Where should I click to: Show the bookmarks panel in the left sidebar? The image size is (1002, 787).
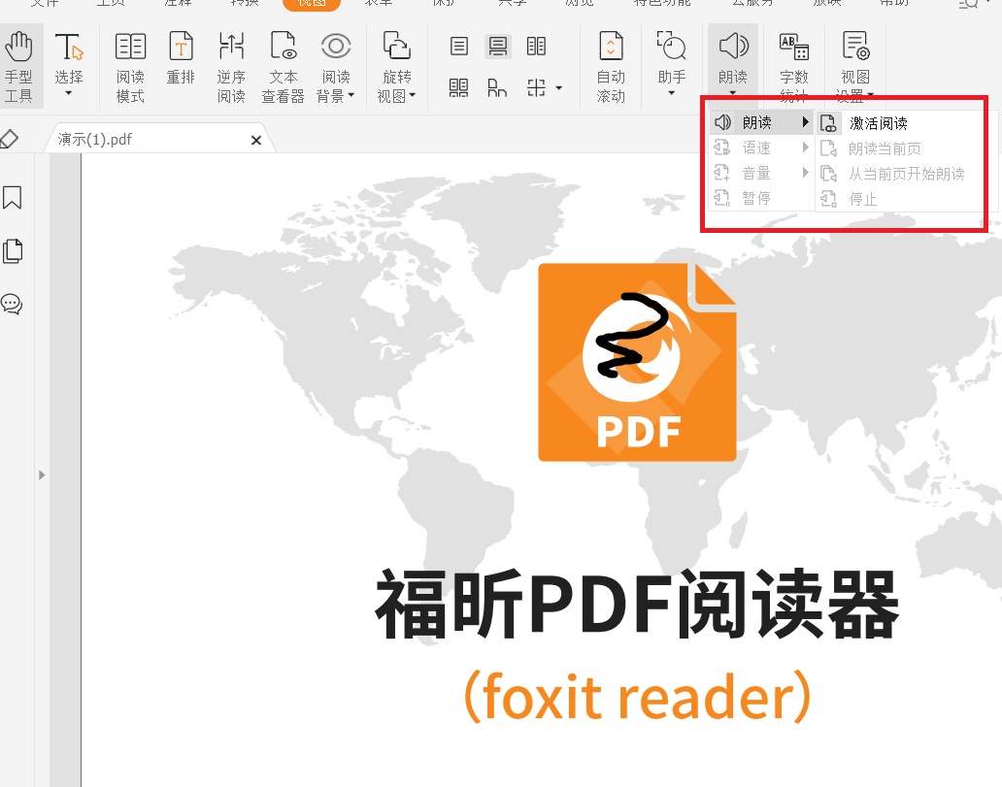pos(13,198)
